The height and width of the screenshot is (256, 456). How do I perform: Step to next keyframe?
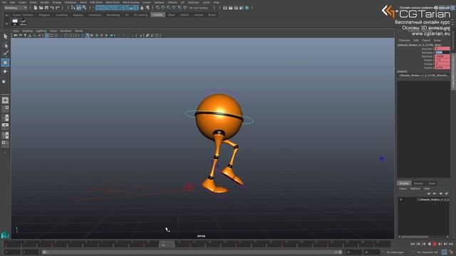tap(440, 244)
